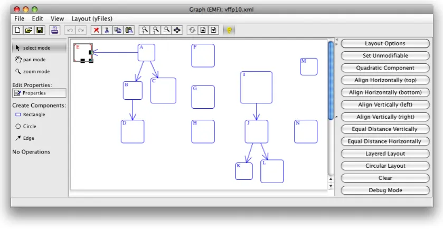Open the View menu
Image resolution: width=443 pixels, height=229 pixels.
pyautogui.click(x=58, y=18)
